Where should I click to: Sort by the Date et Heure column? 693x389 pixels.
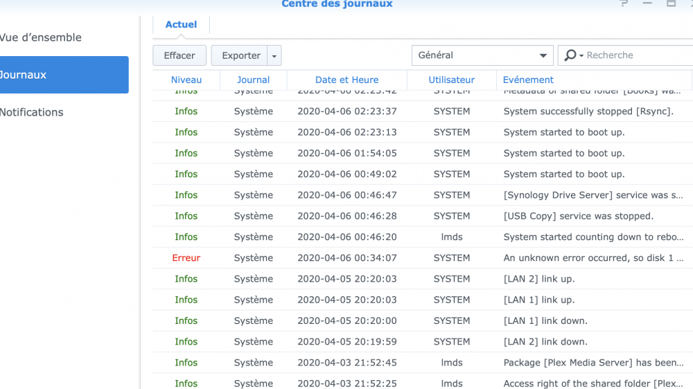346,80
